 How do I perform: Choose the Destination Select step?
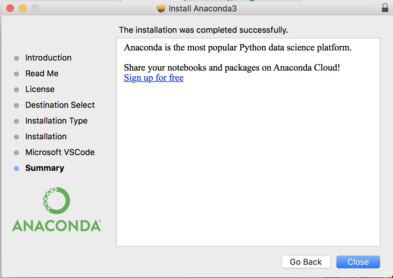60,105
